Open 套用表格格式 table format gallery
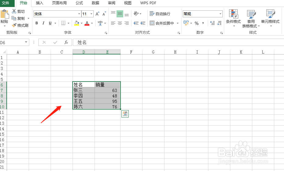This screenshot has width=284, height=171. [251, 19]
